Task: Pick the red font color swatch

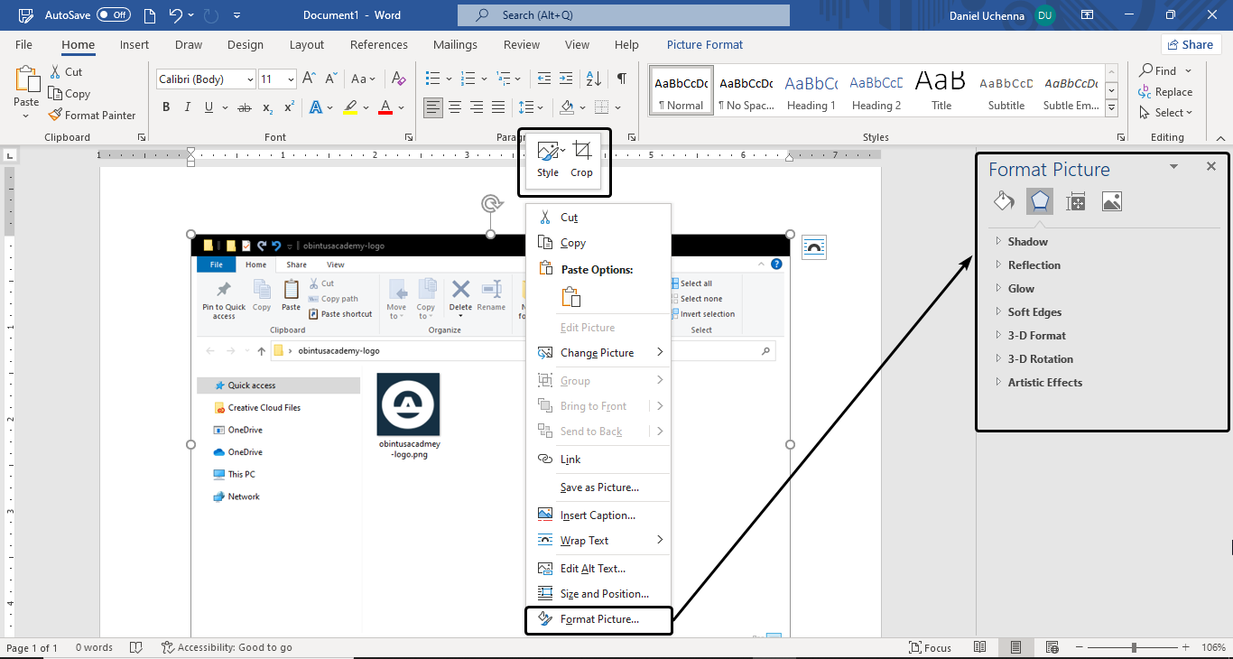Action: coord(384,107)
